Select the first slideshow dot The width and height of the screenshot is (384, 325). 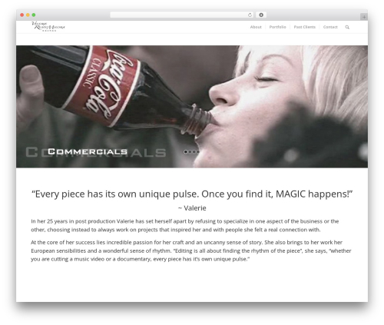pos(186,152)
